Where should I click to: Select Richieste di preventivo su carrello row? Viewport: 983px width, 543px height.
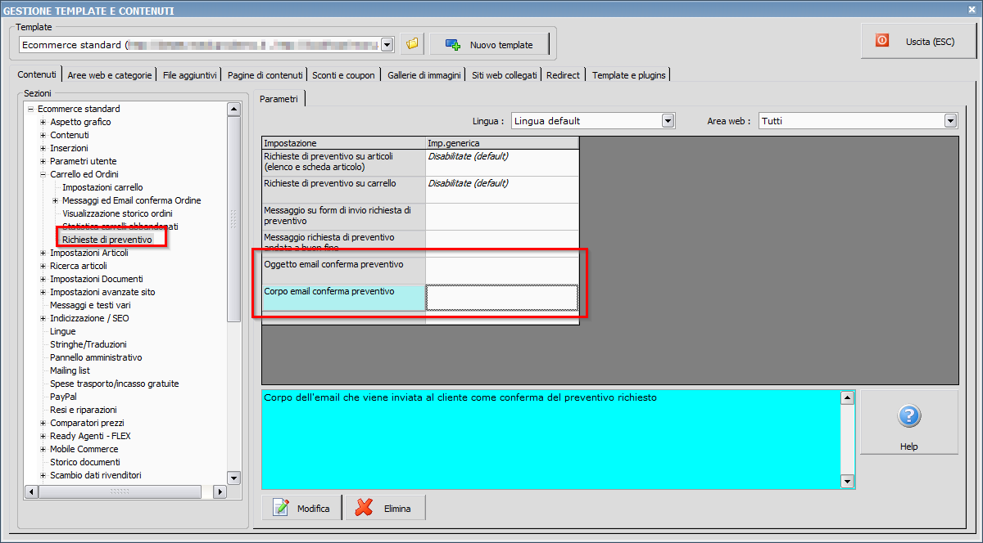coord(420,190)
